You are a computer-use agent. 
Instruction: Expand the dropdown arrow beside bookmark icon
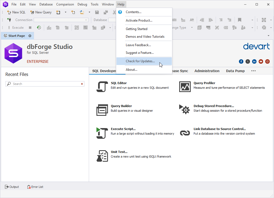click(252, 20)
